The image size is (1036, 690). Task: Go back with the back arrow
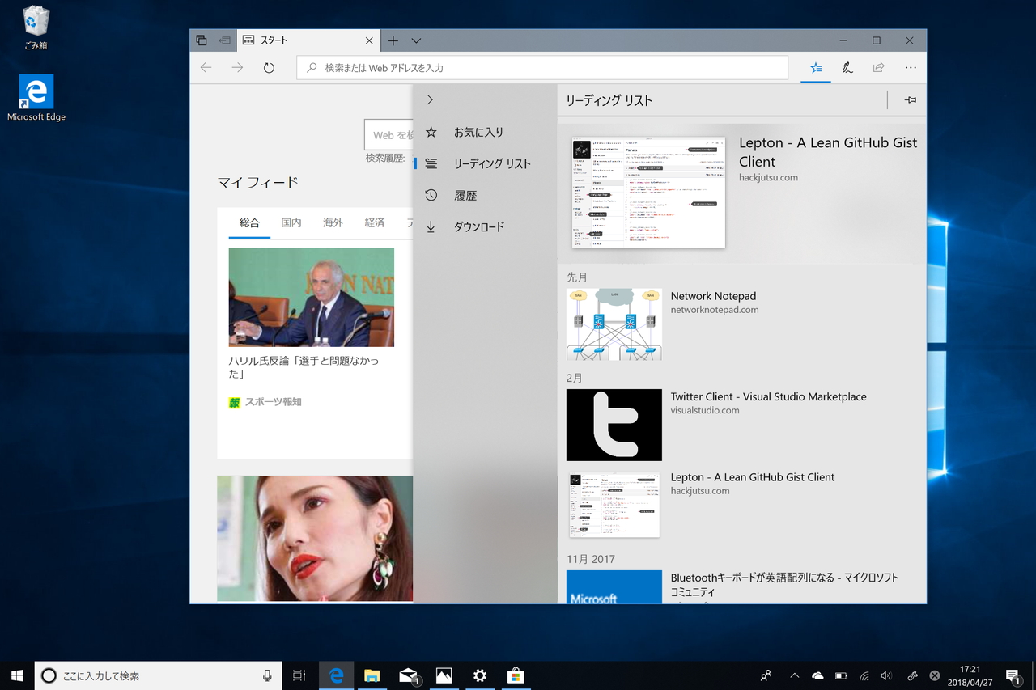(206, 68)
